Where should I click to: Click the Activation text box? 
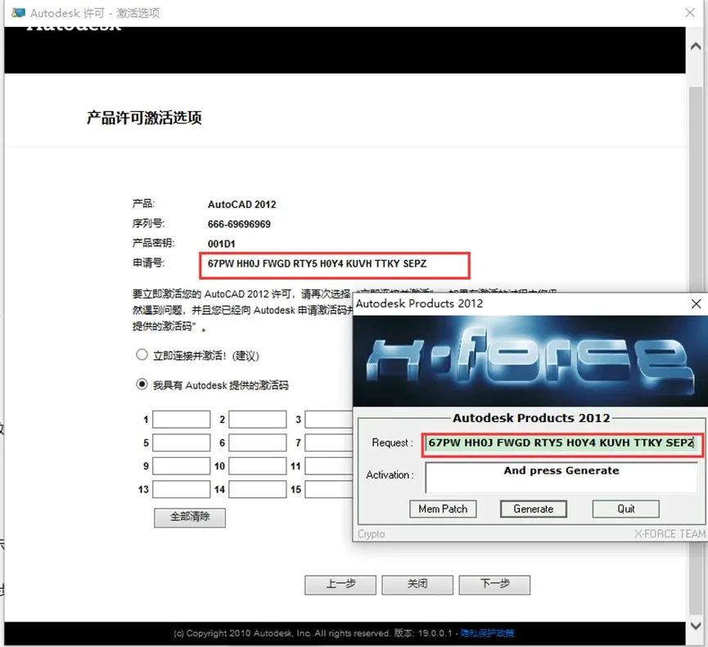point(561,478)
